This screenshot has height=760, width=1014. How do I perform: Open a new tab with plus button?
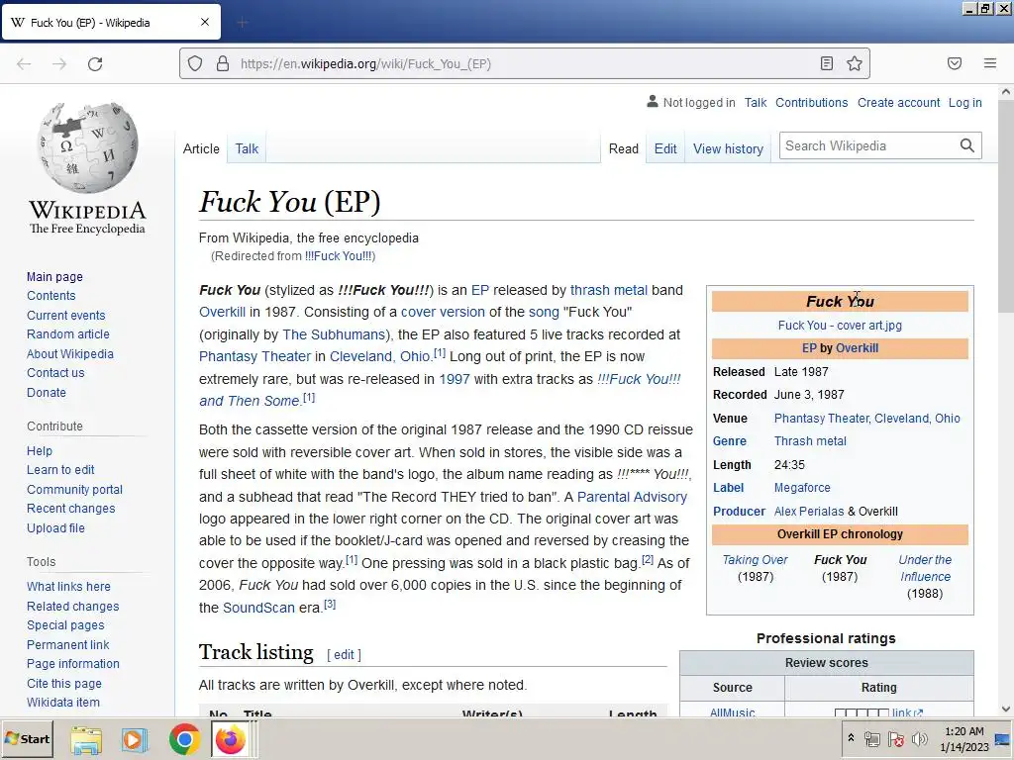243,23
